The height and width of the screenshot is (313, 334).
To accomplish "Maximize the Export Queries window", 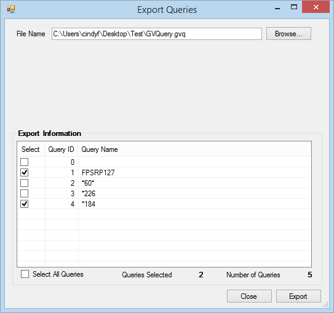I will point(294,7).
